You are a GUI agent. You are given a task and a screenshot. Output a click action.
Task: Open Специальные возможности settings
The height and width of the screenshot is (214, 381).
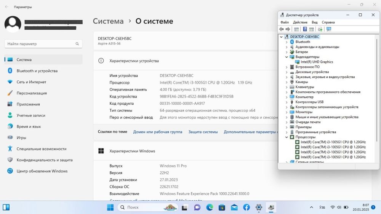(x=43, y=149)
